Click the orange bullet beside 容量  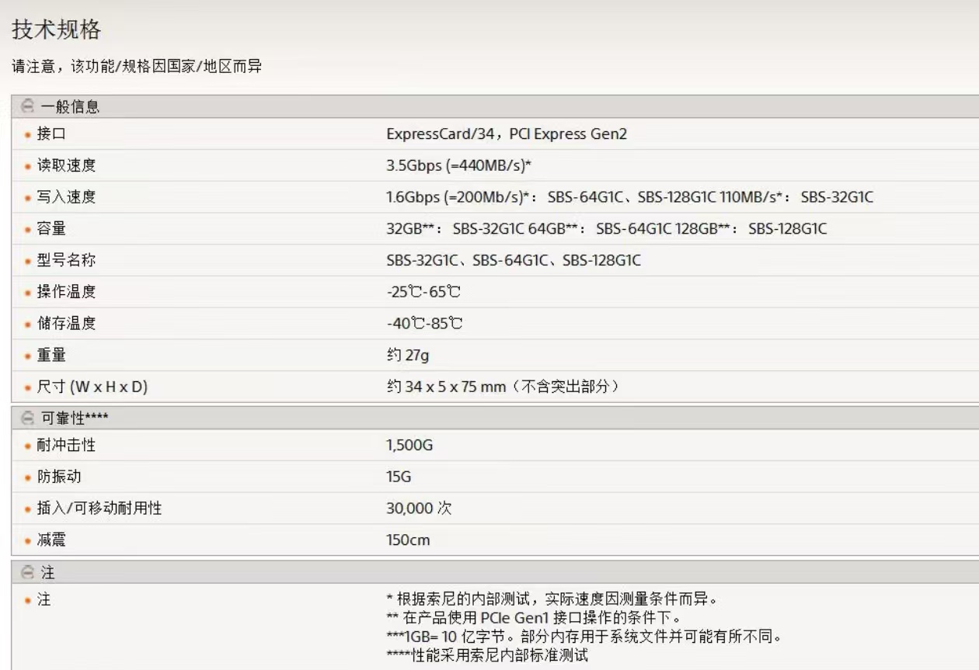pos(28,230)
